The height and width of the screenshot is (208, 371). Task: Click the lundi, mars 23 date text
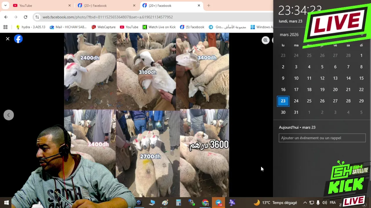coord(290,21)
